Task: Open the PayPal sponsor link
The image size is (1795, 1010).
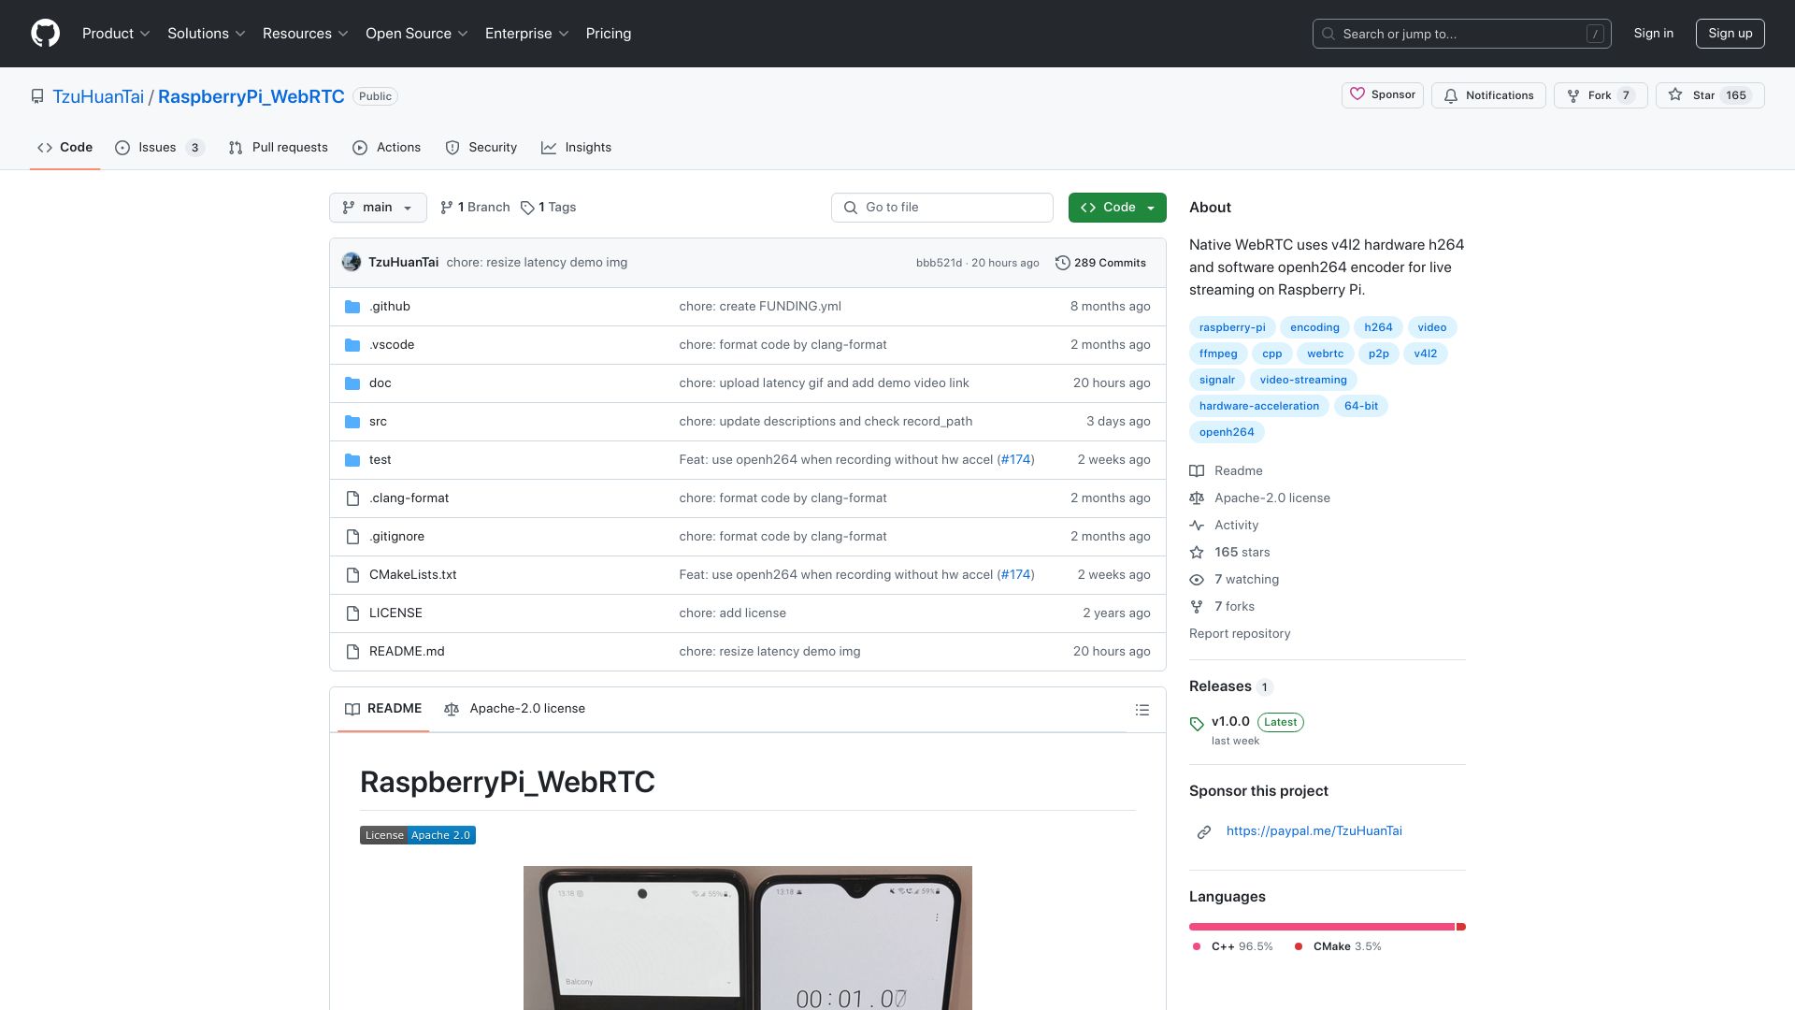Action: (1314, 831)
